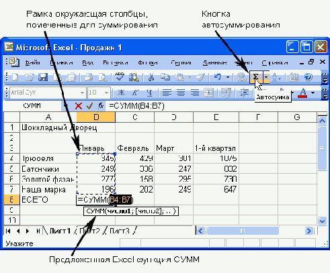The width and height of the screenshot is (330, 273).
Task: Click the Name Box showing СУММ
Action: pos(32,105)
